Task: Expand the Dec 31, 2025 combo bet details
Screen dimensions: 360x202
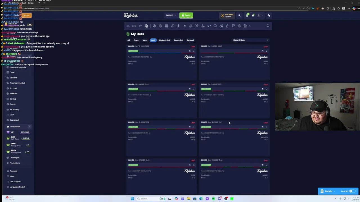Action: 193,127
